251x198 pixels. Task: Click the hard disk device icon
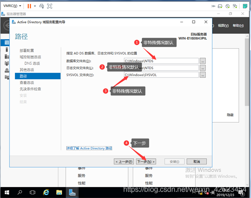click(x=220, y=6)
